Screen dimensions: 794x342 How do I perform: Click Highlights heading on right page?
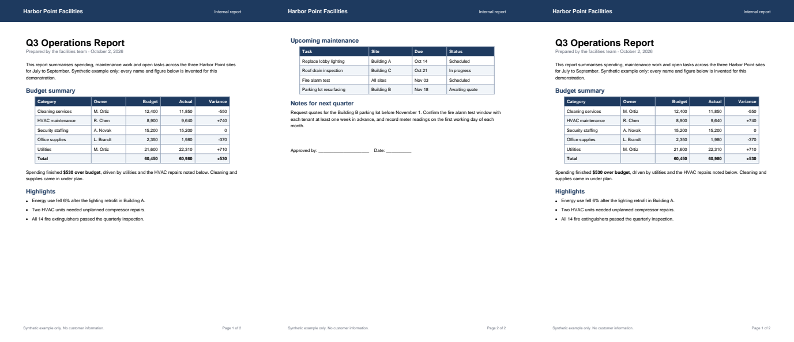570,191
